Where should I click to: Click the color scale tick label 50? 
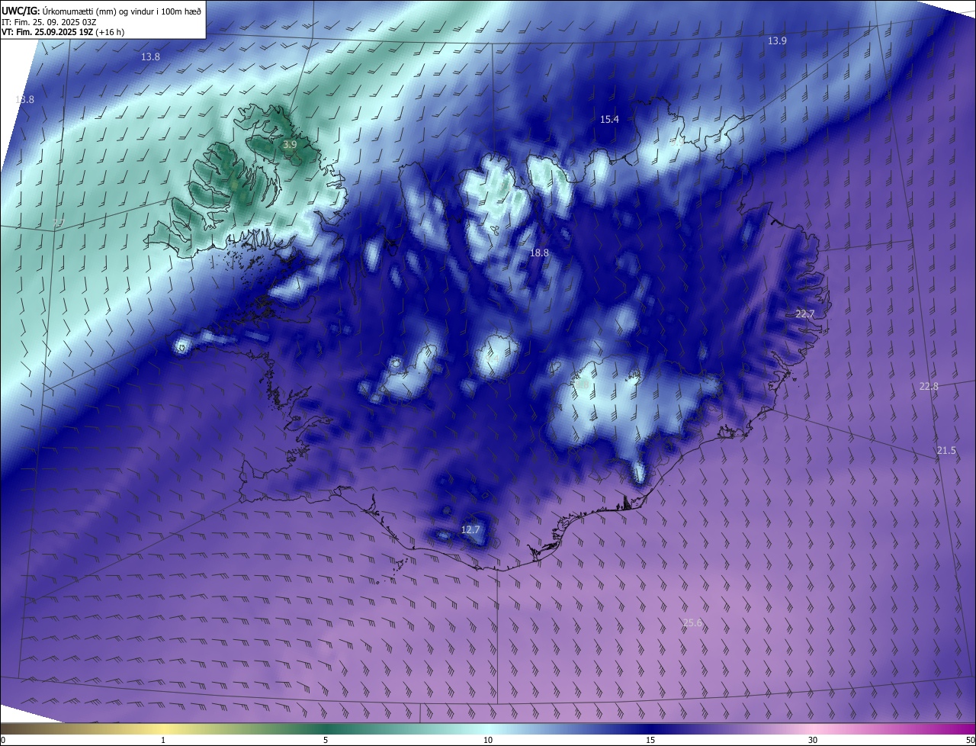(970, 740)
